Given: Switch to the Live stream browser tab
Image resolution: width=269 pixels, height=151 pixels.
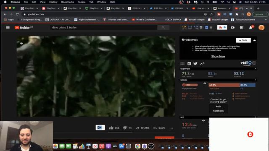Looking at the screenshot, I should tap(200, 8).
